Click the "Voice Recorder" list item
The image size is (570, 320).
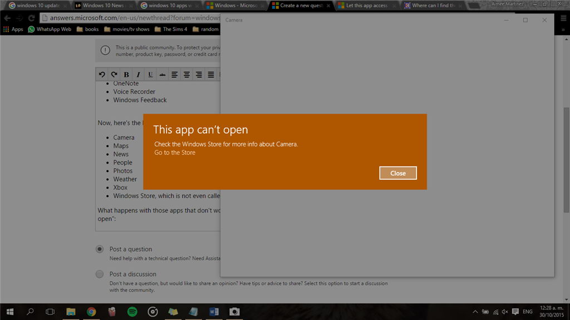point(134,92)
